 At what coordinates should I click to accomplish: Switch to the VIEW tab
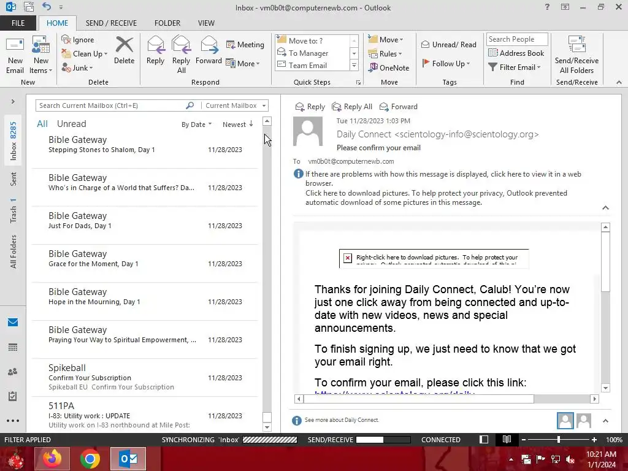[206, 23]
